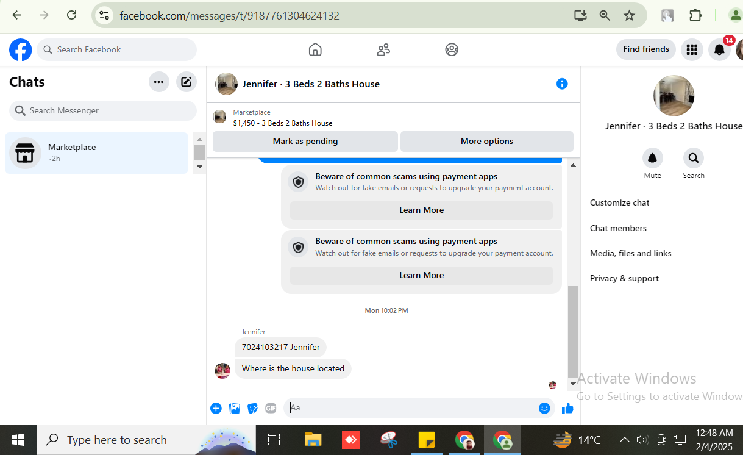Click the Search Facebook field

117,49
